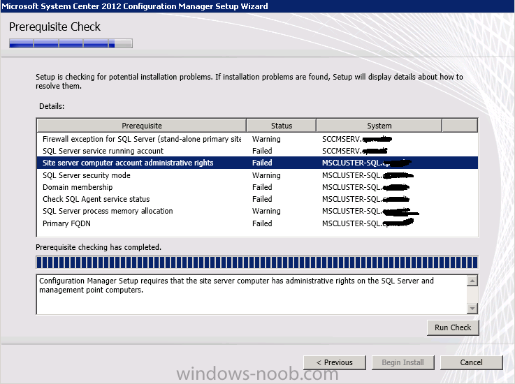Select the Domain membership prerequisite row
The image size is (515, 384).
(x=78, y=187)
